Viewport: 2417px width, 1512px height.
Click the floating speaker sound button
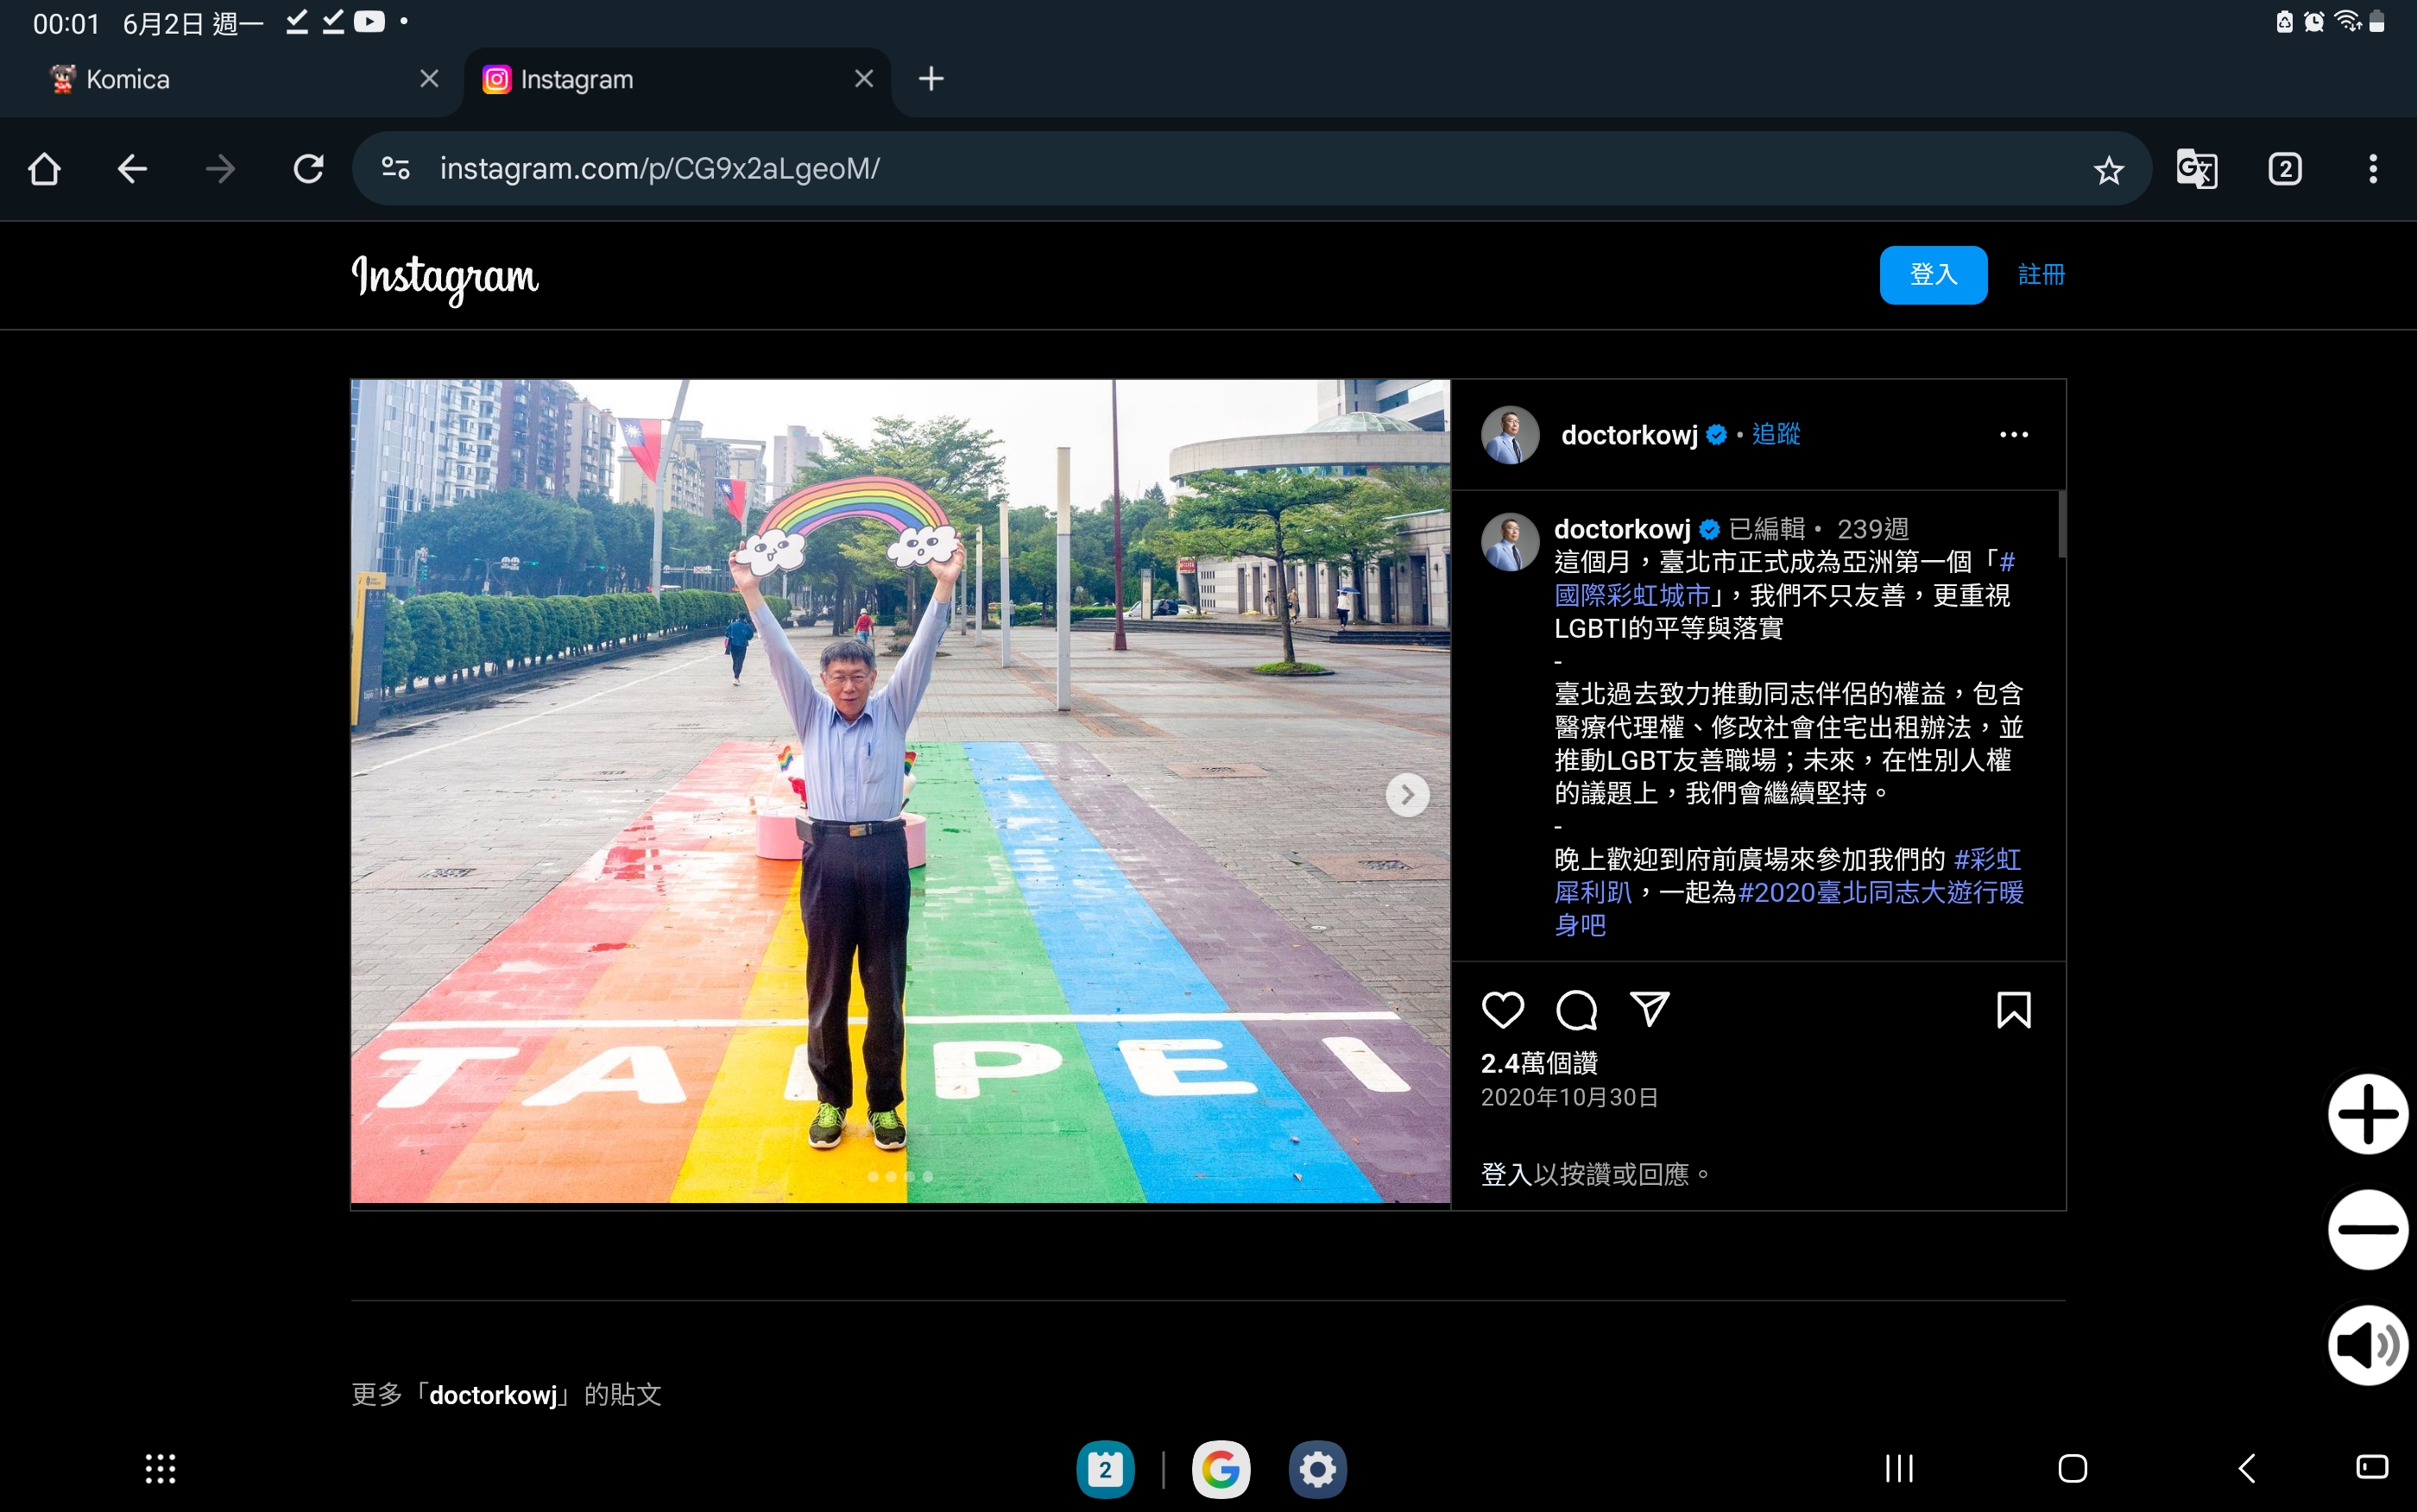pos(2367,1345)
